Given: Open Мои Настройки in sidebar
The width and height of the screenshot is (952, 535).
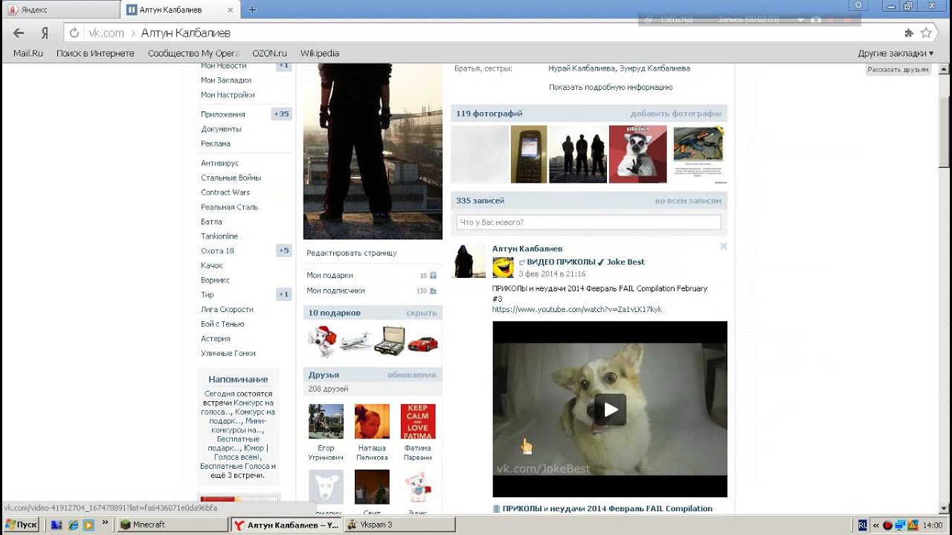Looking at the screenshot, I should (x=228, y=95).
